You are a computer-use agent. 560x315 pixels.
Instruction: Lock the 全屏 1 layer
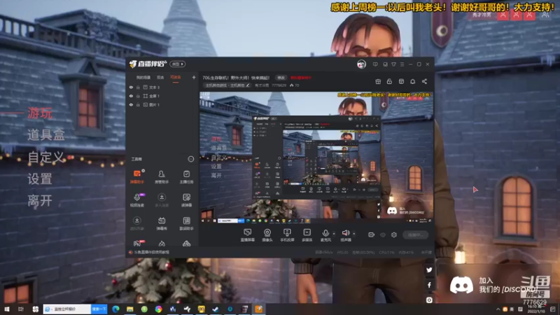(138, 96)
